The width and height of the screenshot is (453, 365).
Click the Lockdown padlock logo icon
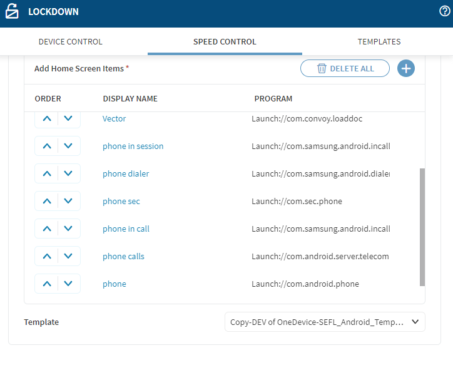point(12,12)
